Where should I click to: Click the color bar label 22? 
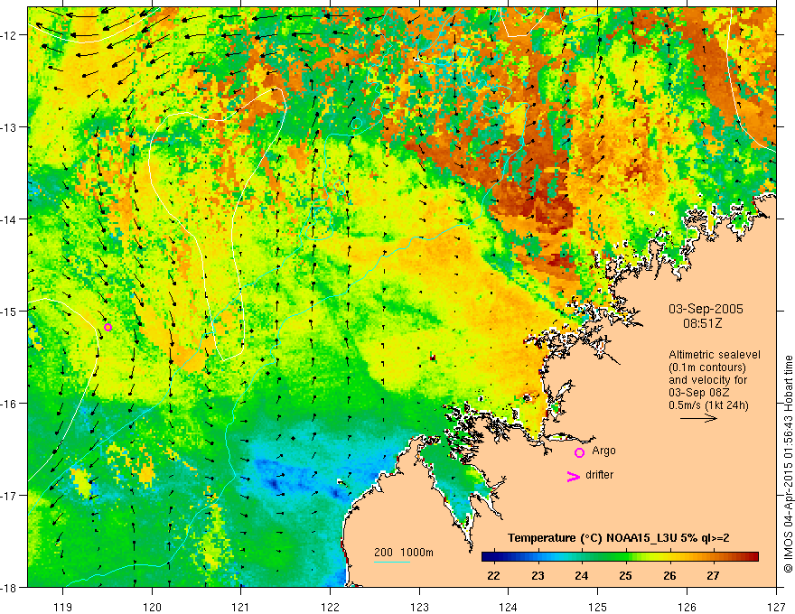click(x=493, y=576)
